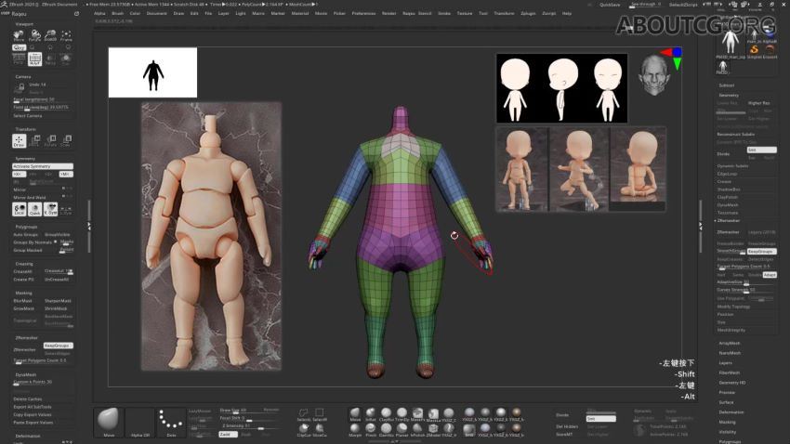Expand the ArrayMesh subpalette

(730, 343)
